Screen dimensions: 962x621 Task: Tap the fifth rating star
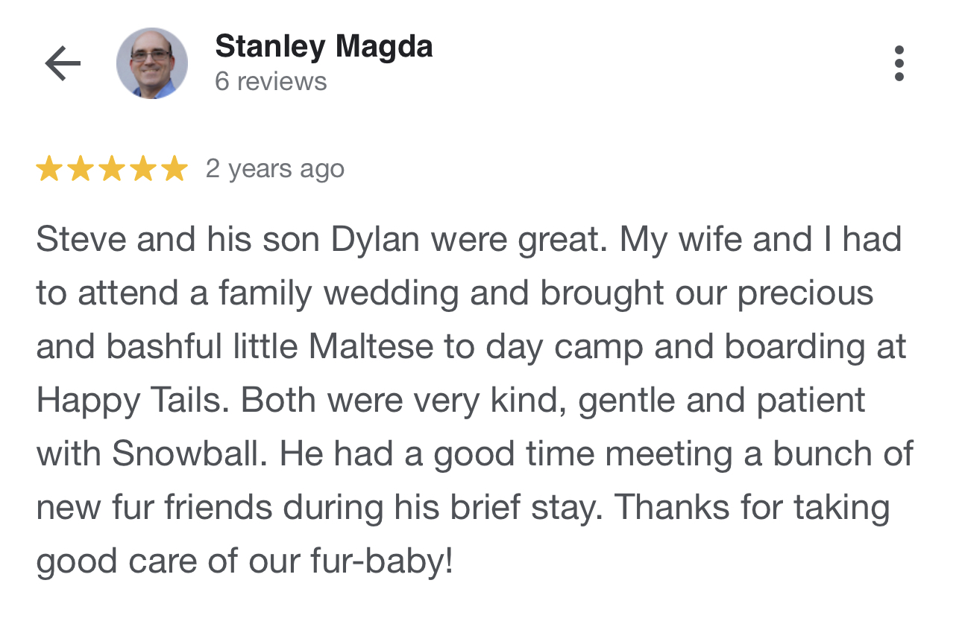tap(174, 169)
